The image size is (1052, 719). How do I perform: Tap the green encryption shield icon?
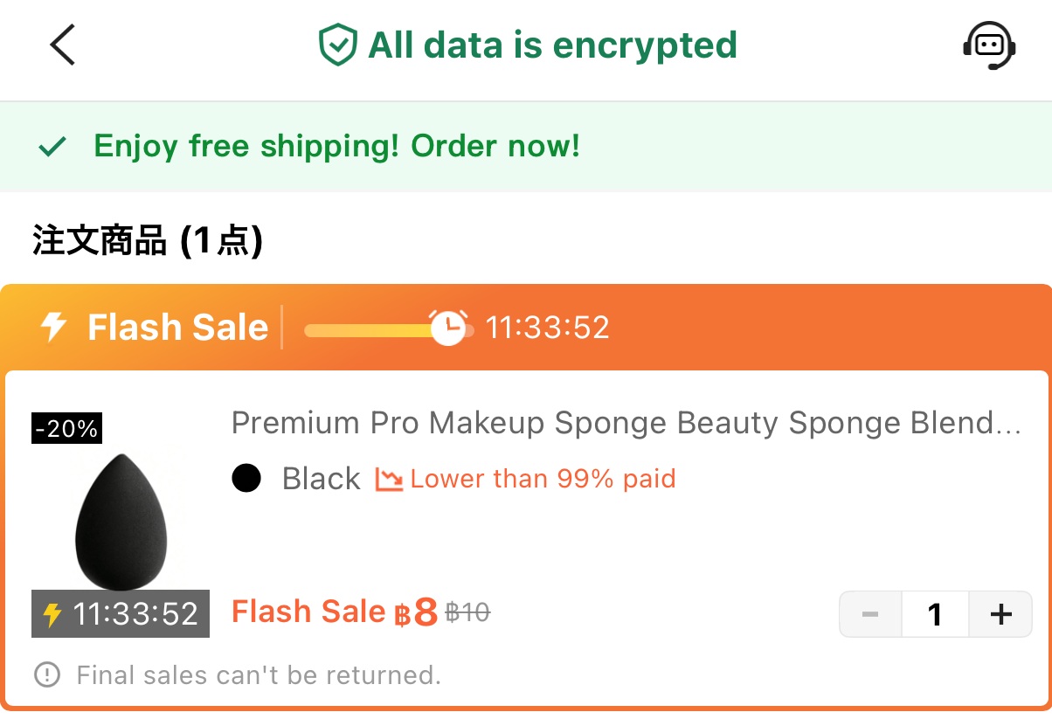coord(337,45)
